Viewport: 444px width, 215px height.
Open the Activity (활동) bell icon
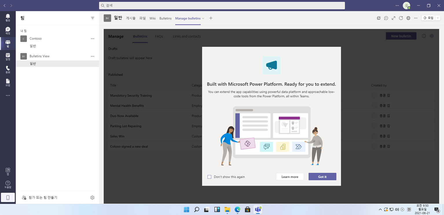click(x=8, y=17)
